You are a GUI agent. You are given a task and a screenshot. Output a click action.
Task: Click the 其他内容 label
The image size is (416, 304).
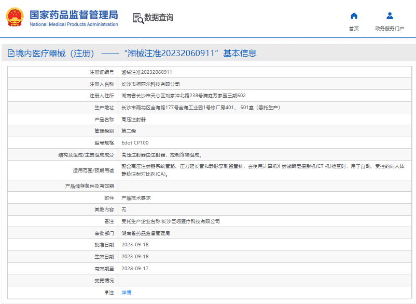click(104, 209)
